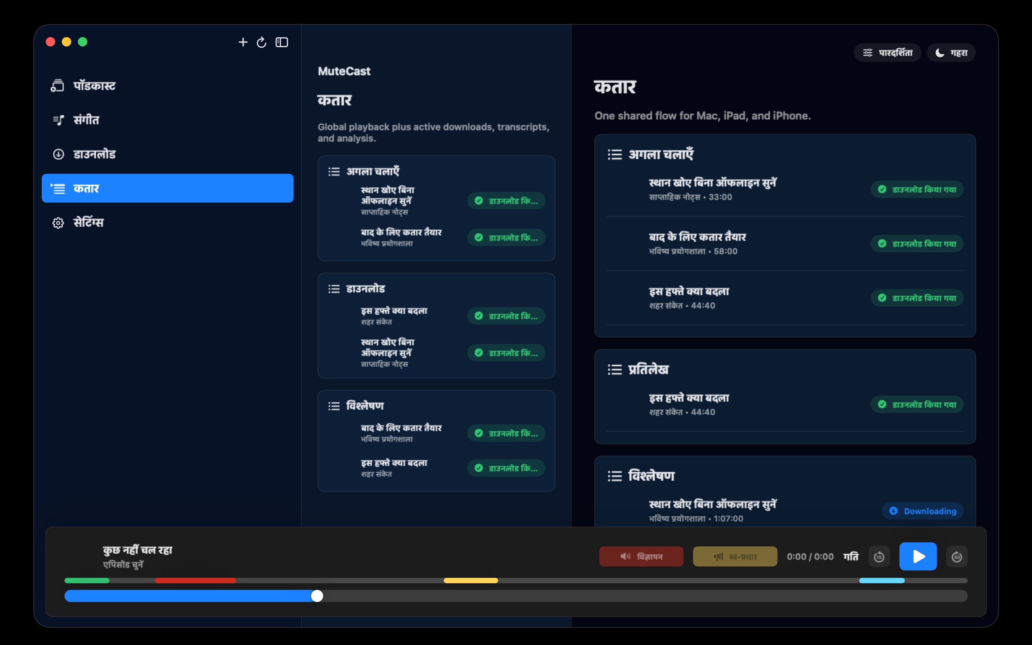The image size is (1032, 645).
Task: Click the 0:00 / 0:00 time display
Action: 810,556
